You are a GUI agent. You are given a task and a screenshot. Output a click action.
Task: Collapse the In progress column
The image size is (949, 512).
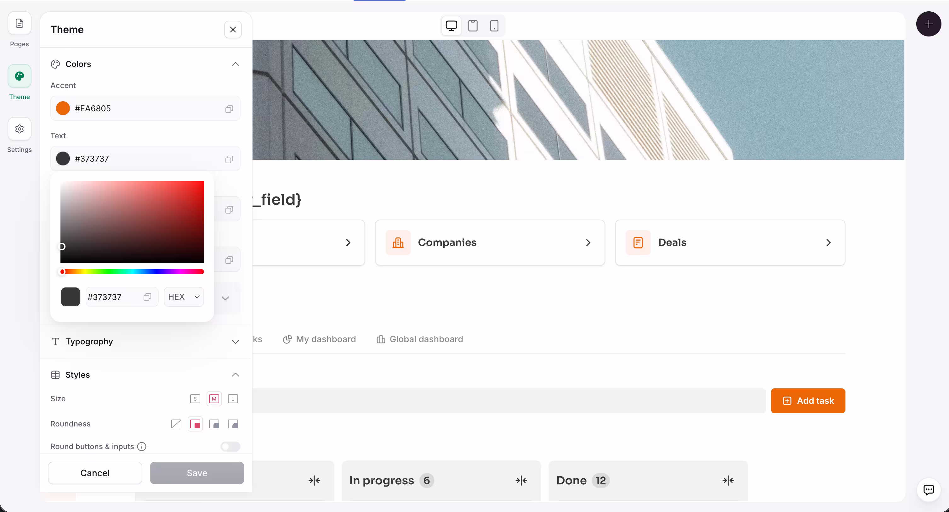point(520,480)
